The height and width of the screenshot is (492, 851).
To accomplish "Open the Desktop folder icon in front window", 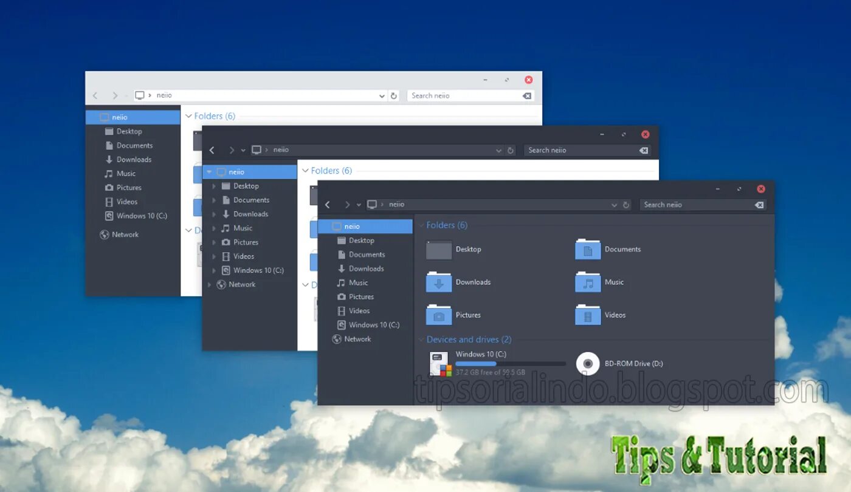I will coord(439,250).
